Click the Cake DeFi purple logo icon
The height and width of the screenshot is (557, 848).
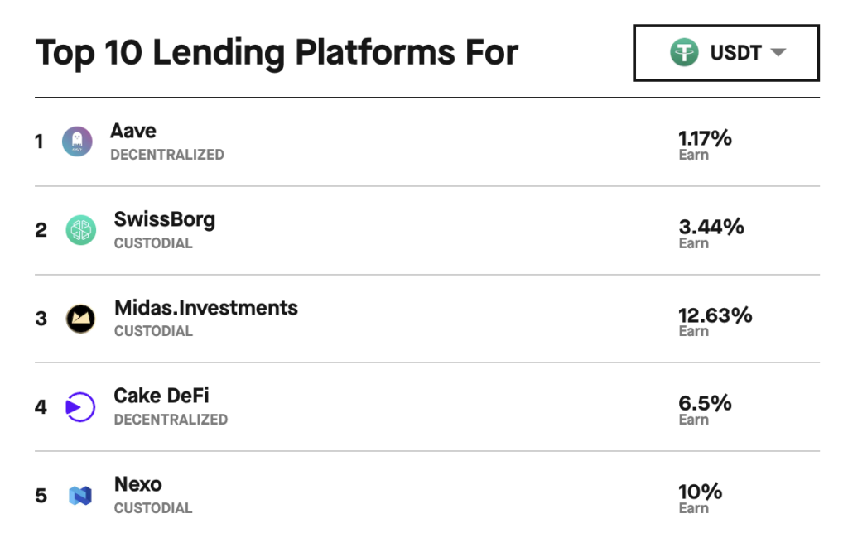point(80,407)
